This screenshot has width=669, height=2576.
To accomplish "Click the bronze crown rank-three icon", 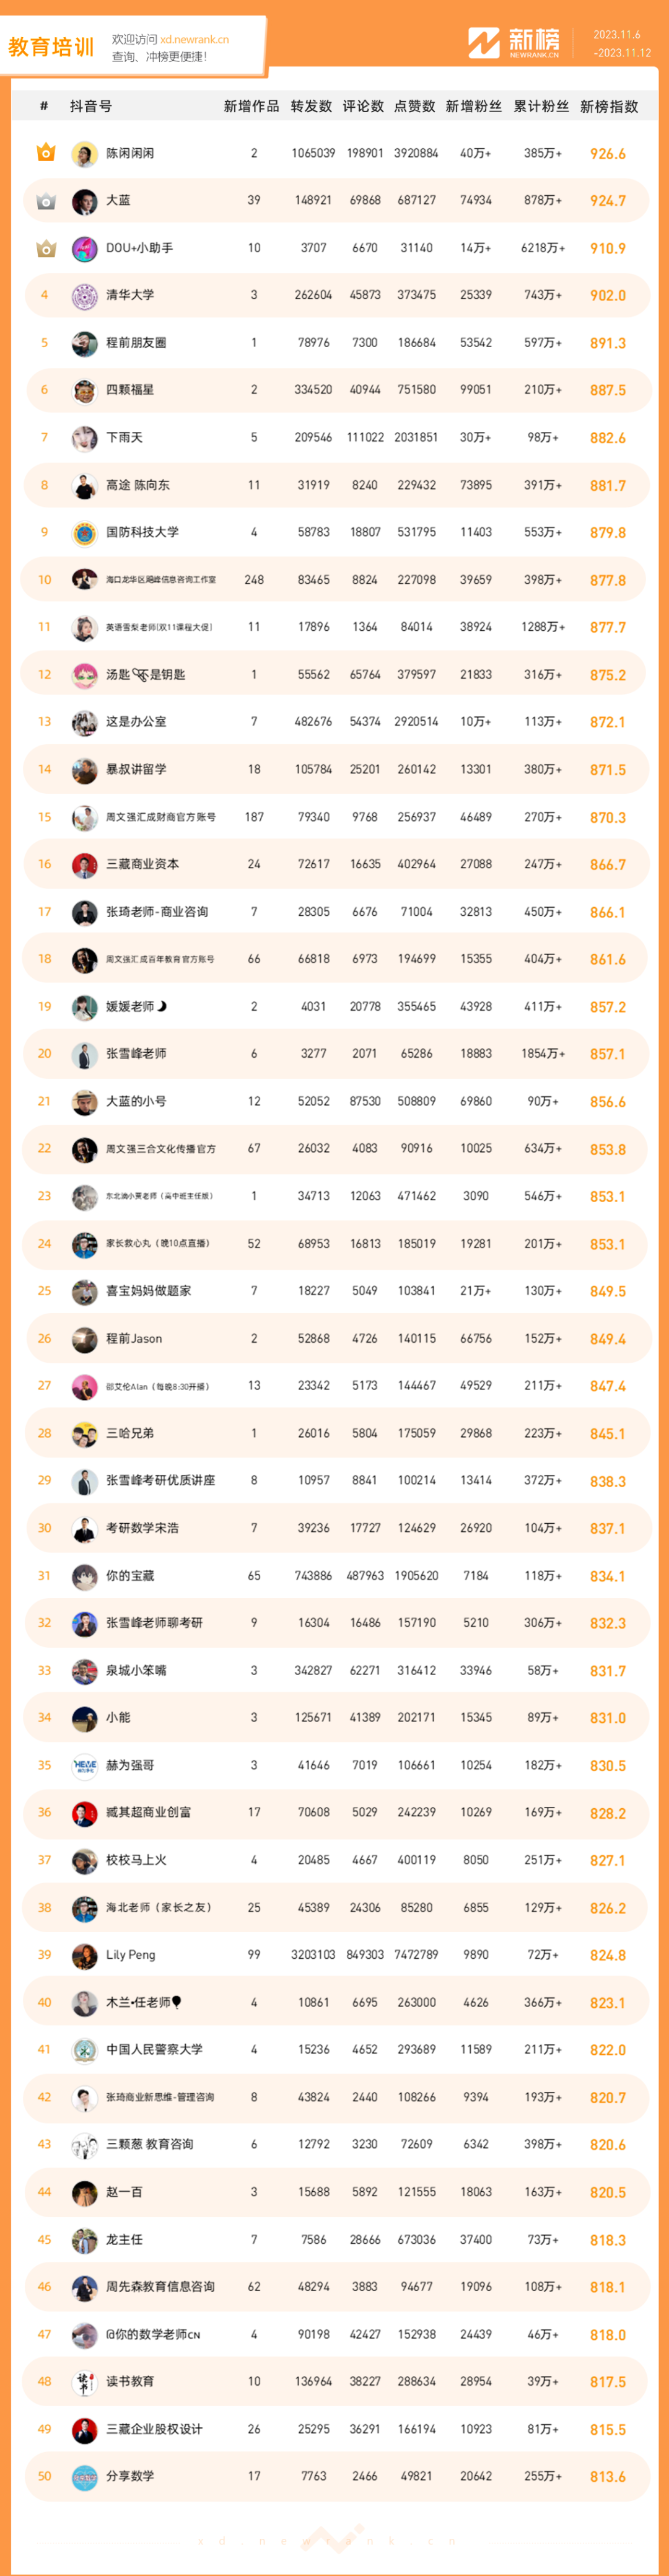I will (45, 248).
